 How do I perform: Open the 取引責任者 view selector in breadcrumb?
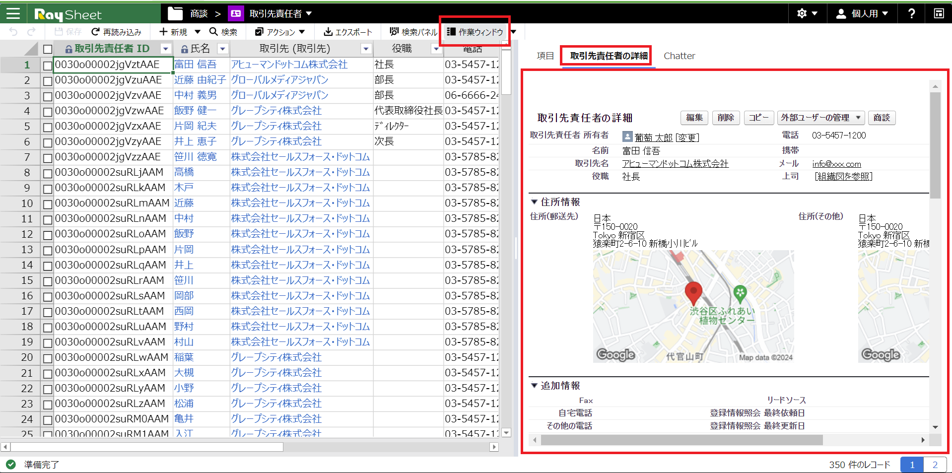(x=280, y=13)
